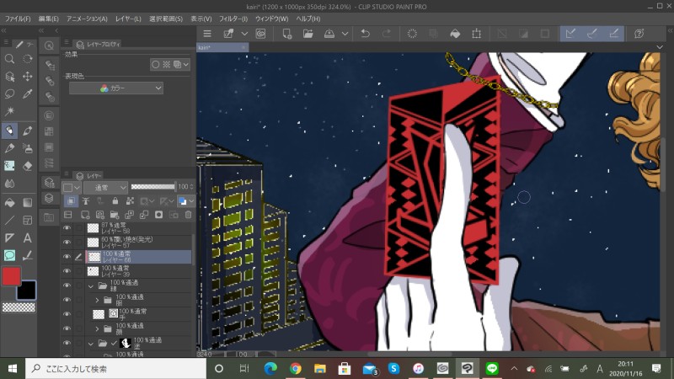Collapse the 塗 folder arrow
Screen dimensions: 674x379
click(91, 344)
